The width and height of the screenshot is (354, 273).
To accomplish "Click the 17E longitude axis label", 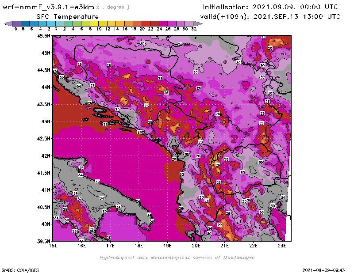I will (x=110, y=246).
